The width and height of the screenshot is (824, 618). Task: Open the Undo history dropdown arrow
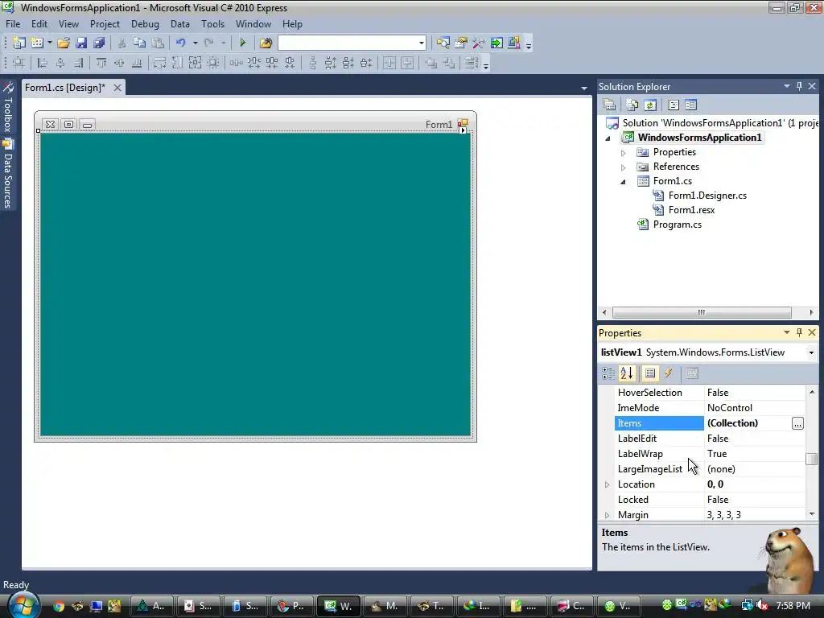(x=195, y=43)
